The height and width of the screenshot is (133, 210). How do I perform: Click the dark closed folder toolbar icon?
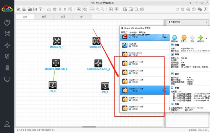tap(30, 9)
